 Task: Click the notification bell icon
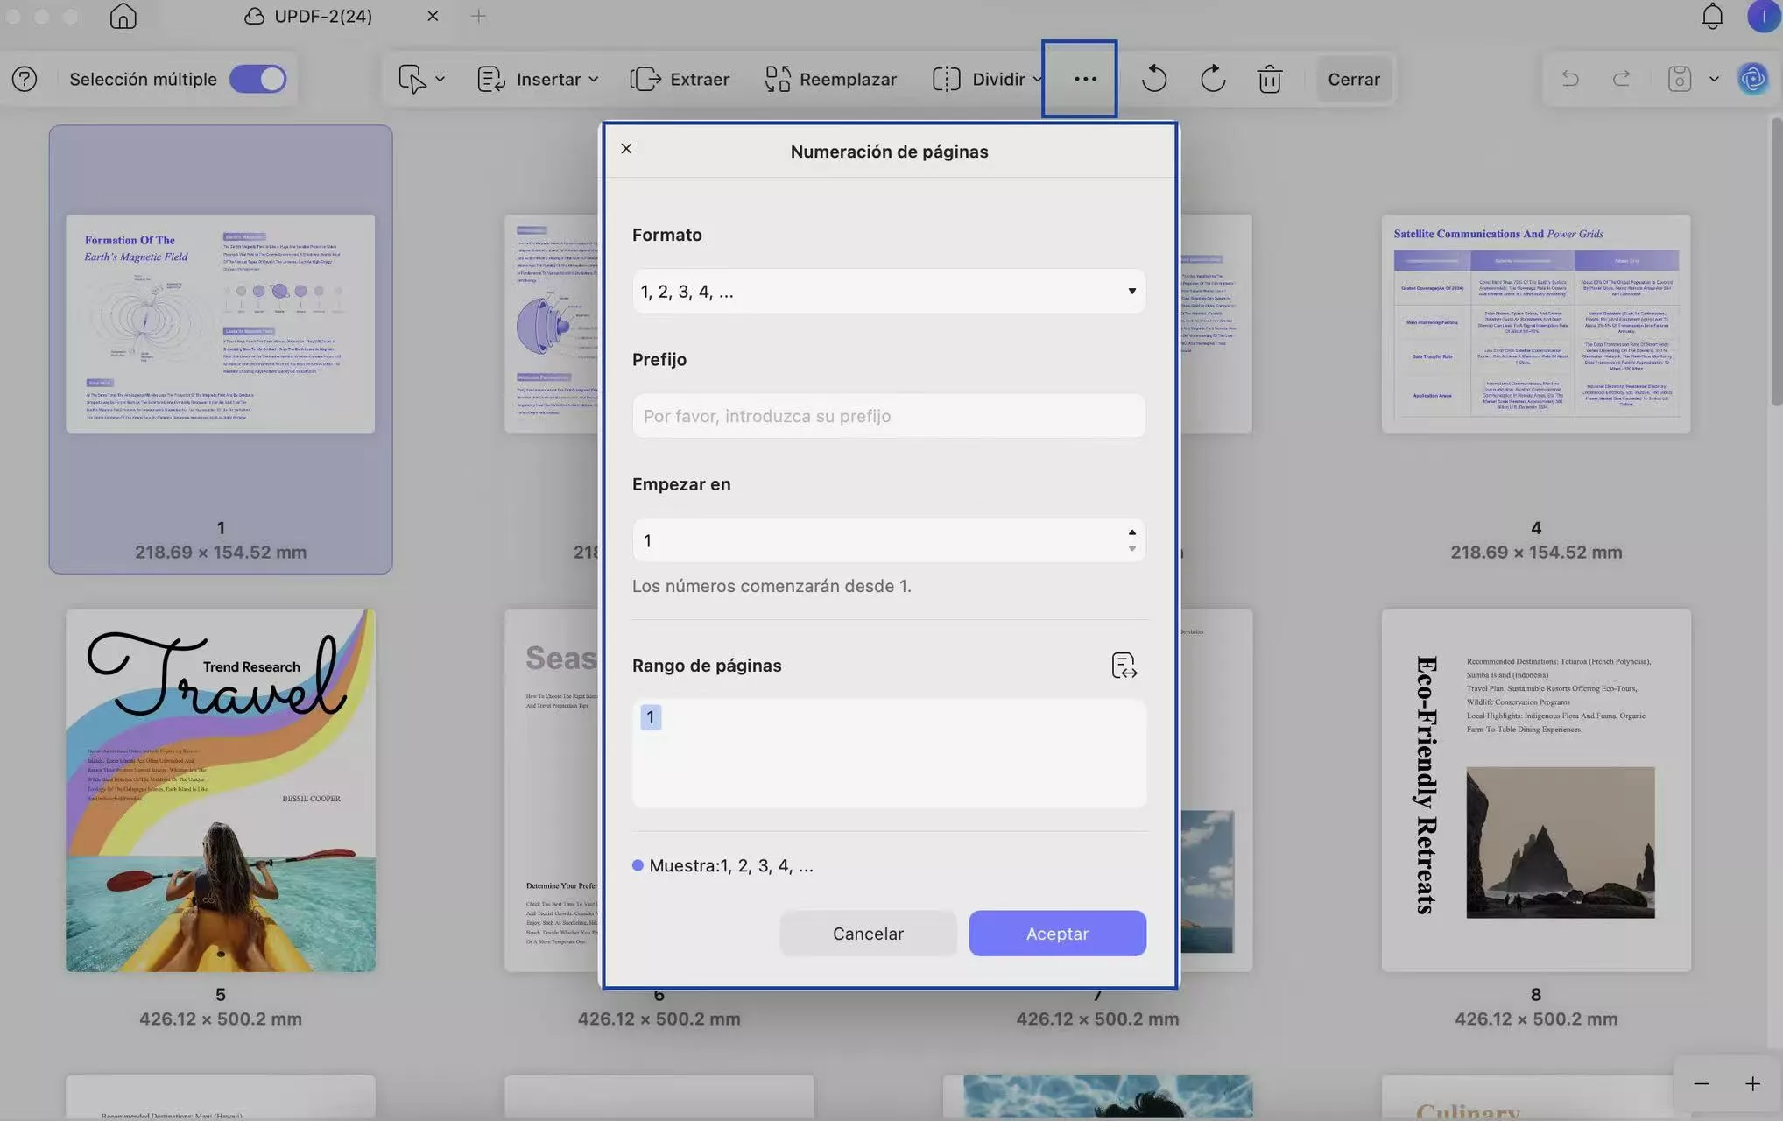coord(1712,17)
